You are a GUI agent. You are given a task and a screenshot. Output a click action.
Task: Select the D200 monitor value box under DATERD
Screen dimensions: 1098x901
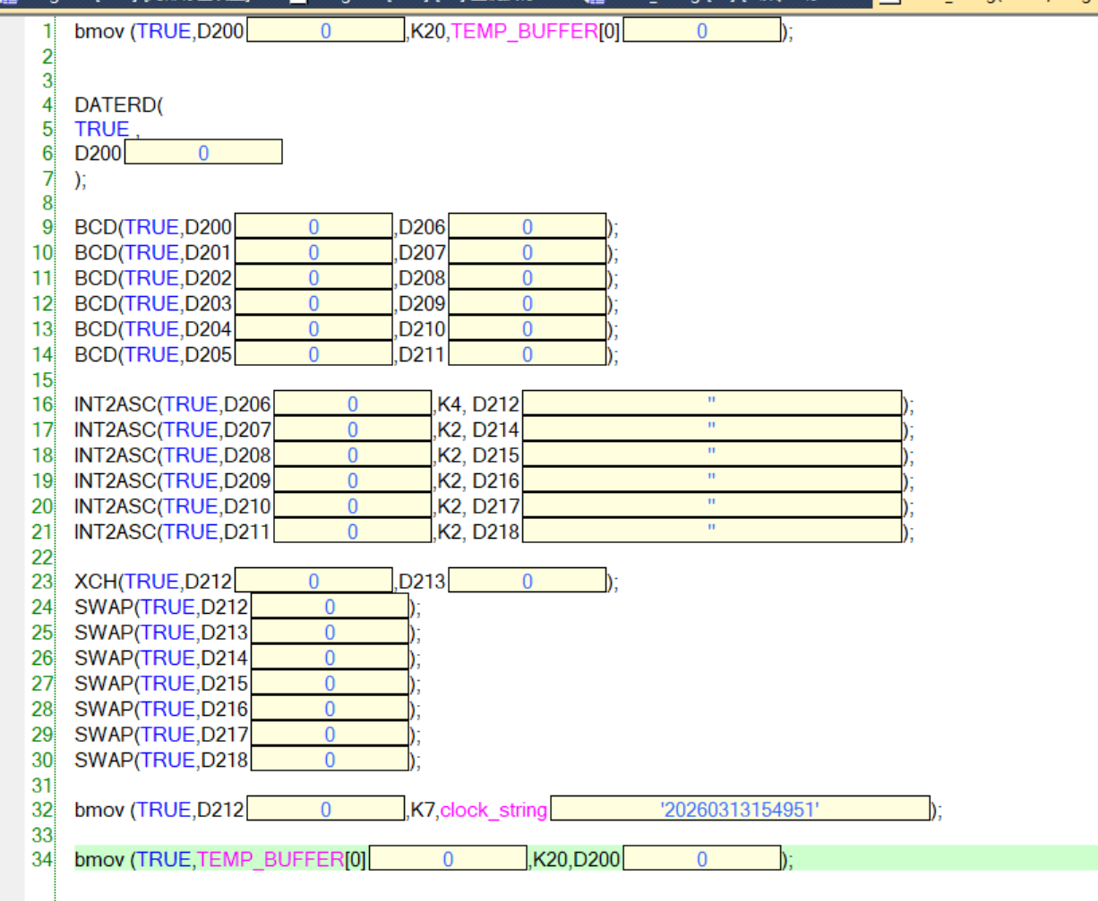click(x=203, y=153)
